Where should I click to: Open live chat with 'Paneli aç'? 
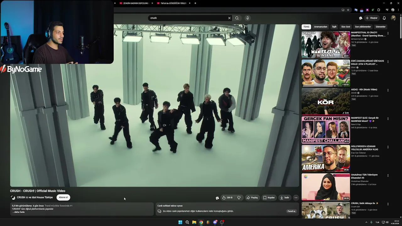point(291,211)
